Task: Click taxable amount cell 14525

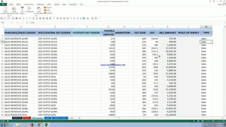Action: pyautogui.click(x=108, y=48)
